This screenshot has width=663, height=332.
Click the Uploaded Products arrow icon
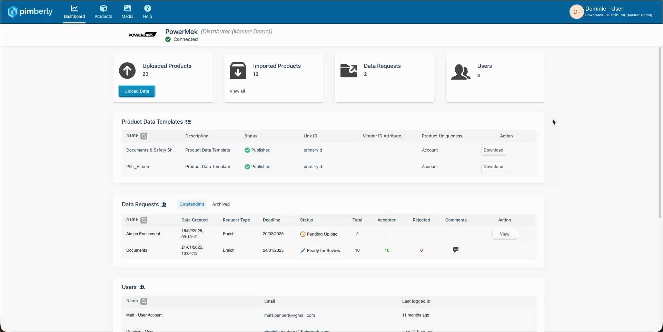pyautogui.click(x=127, y=71)
